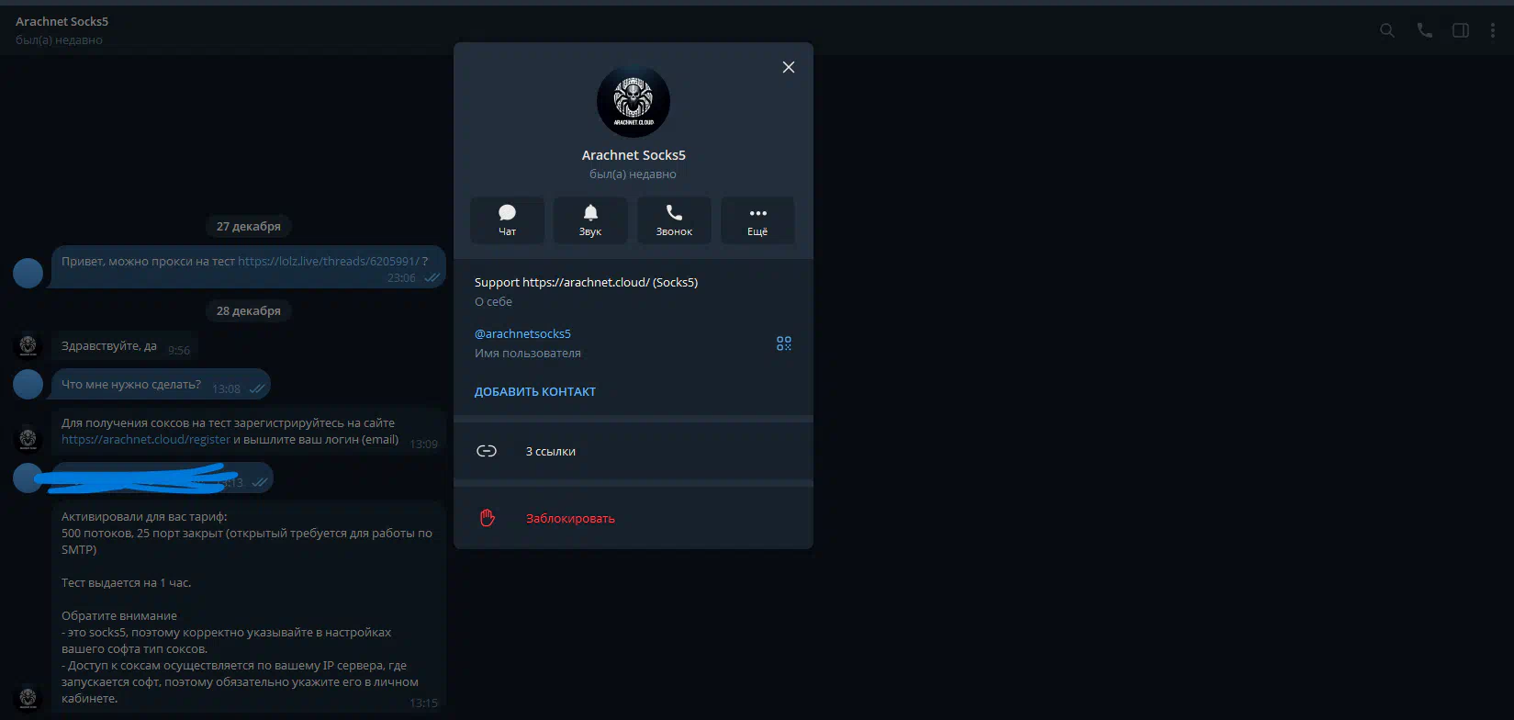Click 'Активировали для вас тариф:' message text

[144, 517]
